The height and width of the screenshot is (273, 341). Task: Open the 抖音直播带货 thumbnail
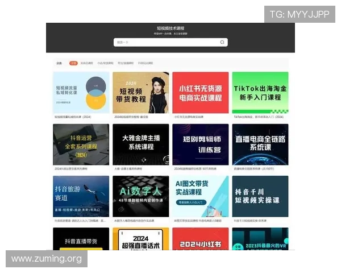(x=81, y=239)
